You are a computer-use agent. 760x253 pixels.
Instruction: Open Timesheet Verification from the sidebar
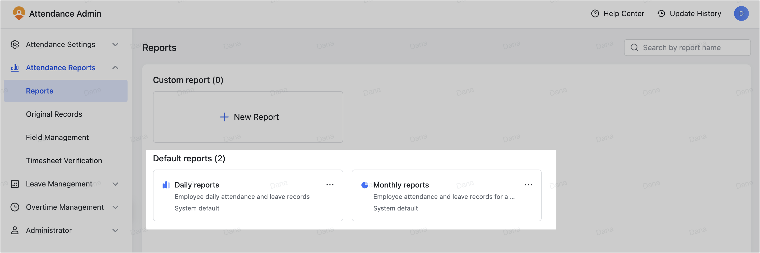tap(64, 161)
